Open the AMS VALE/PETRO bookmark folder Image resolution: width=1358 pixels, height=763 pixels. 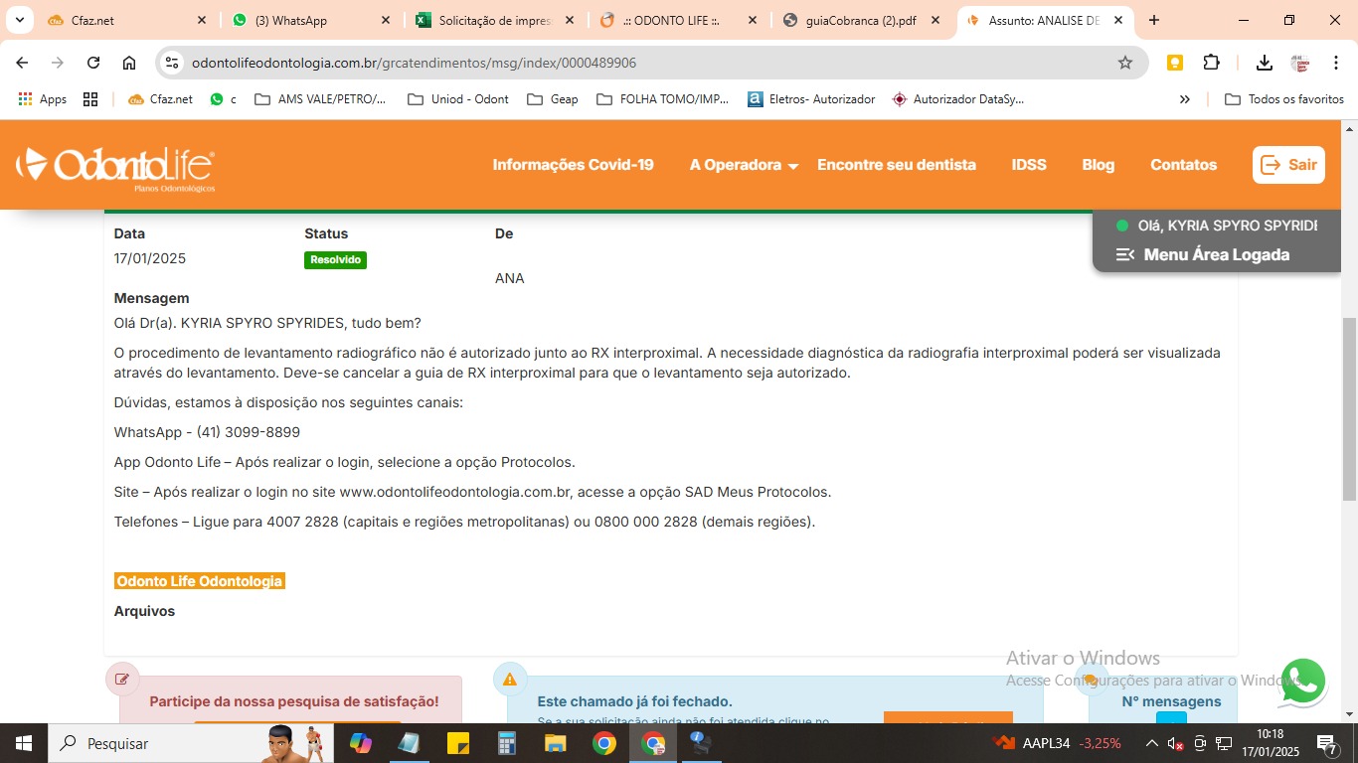pos(321,99)
